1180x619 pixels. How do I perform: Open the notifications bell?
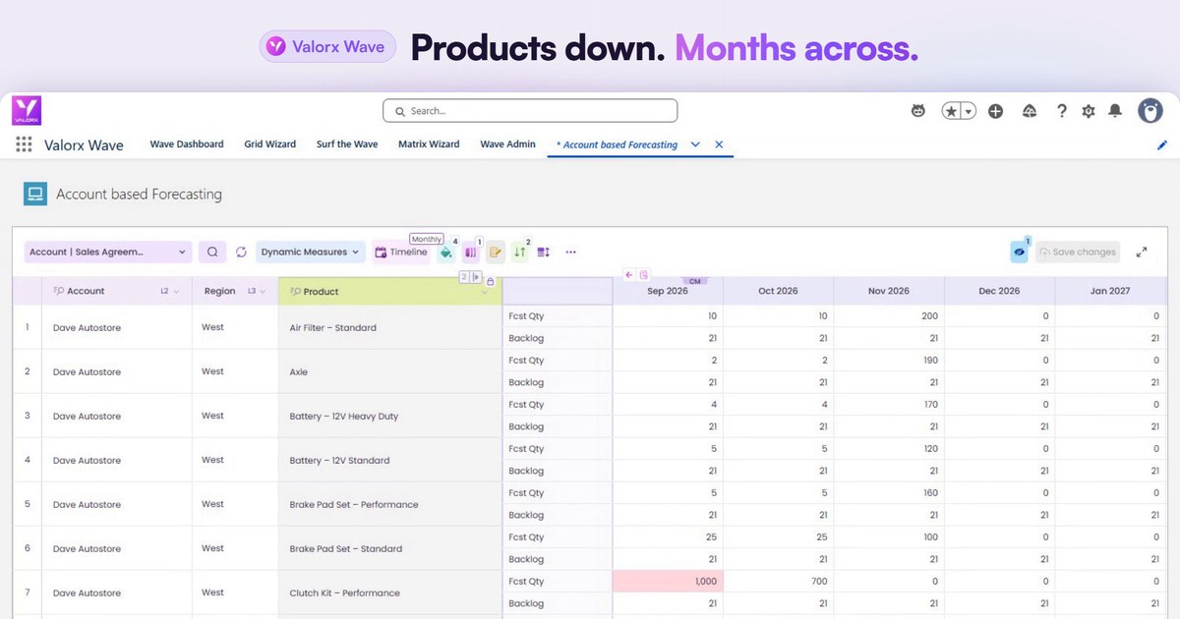coord(1115,111)
